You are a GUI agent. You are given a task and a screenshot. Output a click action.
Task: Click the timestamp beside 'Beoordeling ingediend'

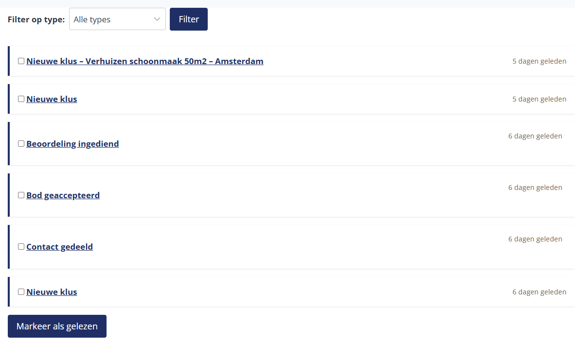pos(535,136)
